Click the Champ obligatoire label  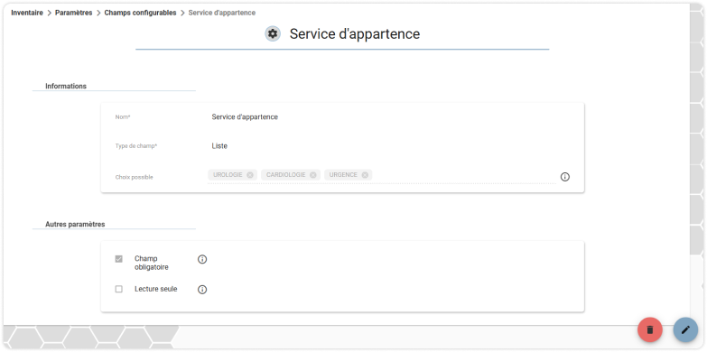coord(152,263)
